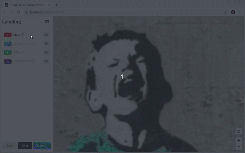Select the full person label text
This screenshot has width=245, height=153.
point(21,61)
